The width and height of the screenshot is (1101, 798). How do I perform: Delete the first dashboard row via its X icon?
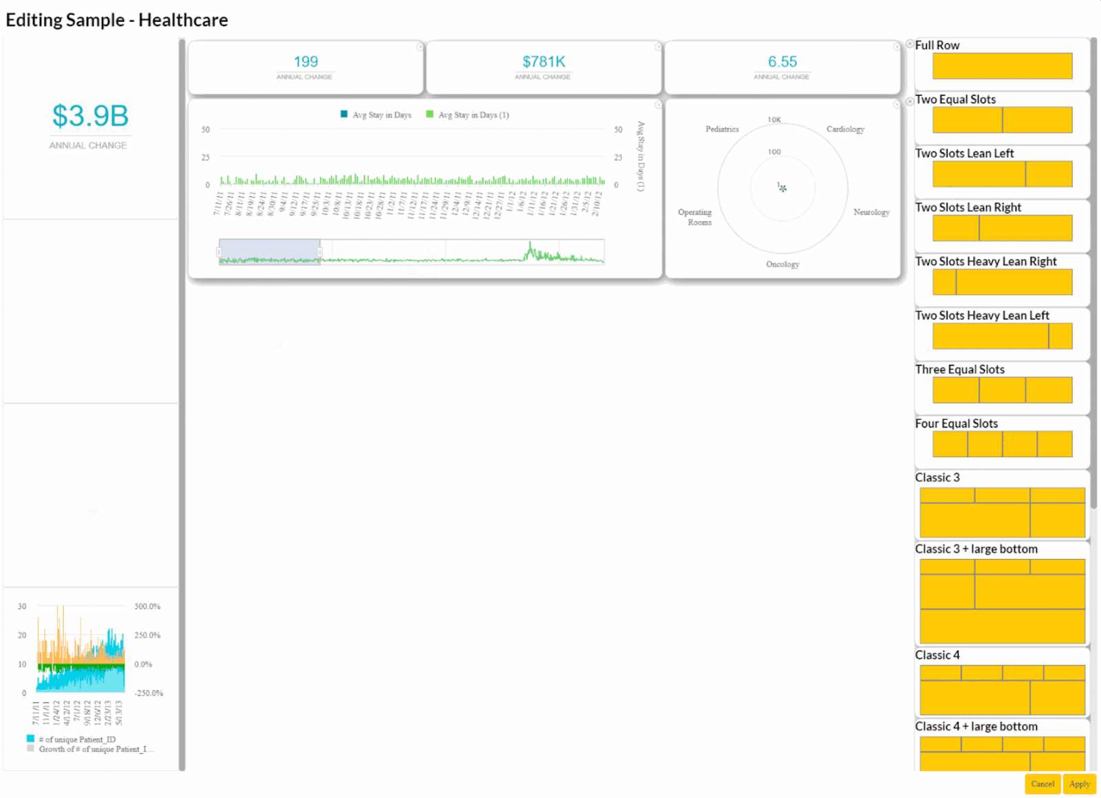click(910, 43)
